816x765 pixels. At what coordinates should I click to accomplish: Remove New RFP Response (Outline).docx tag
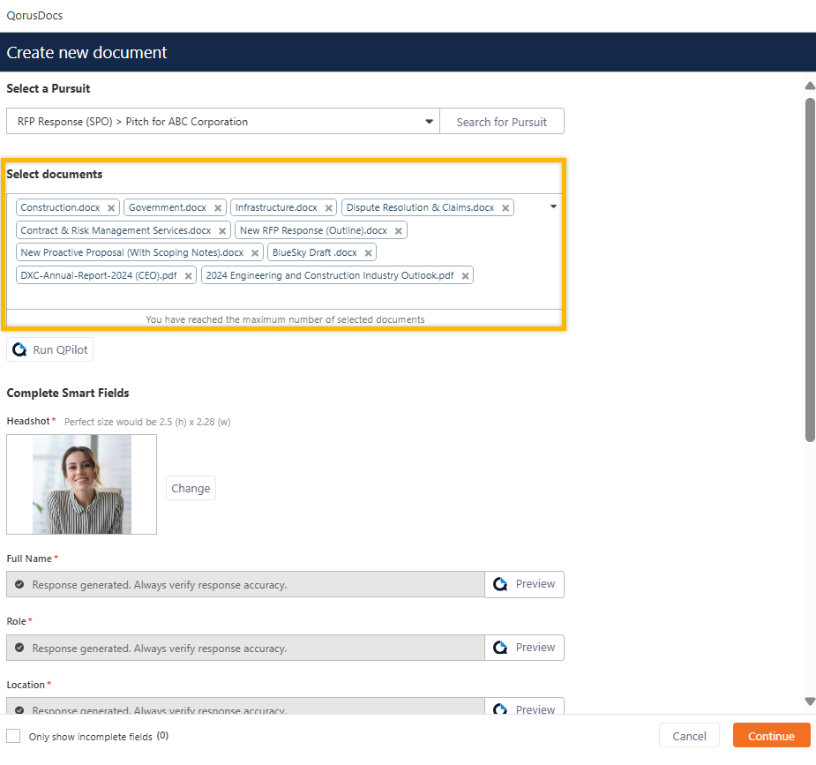(399, 231)
